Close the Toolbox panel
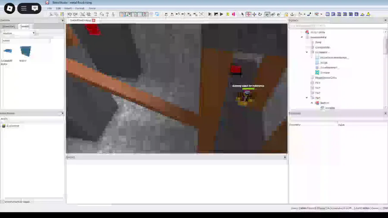The width and height of the screenshot is (388, 218). (63, 20)
